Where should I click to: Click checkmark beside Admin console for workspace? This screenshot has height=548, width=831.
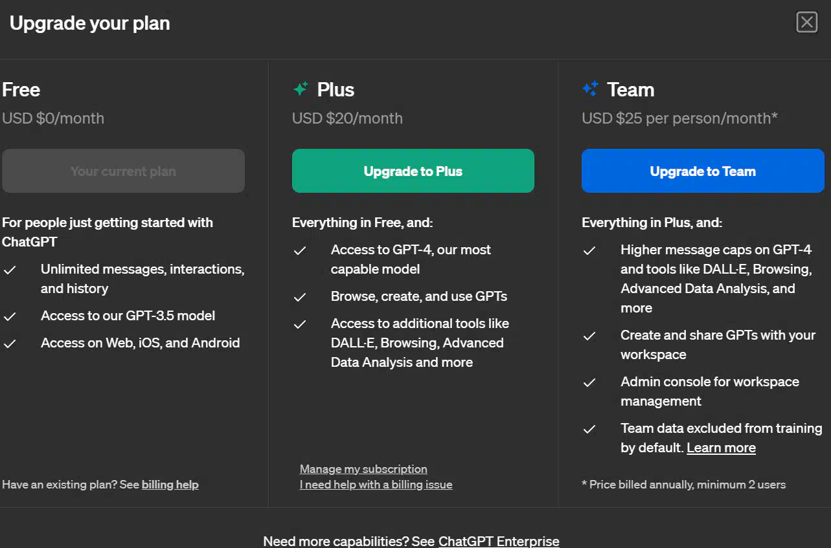(589, 382)
